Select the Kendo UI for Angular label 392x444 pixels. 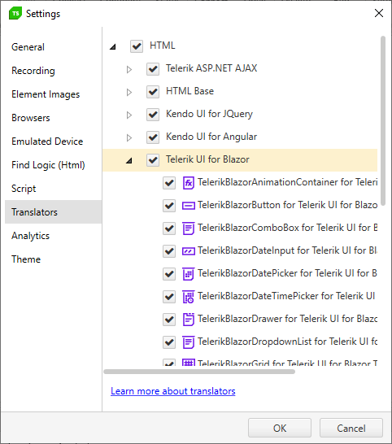(x=211, y=137)
